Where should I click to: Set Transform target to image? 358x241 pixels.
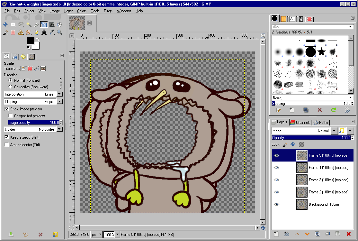[43, 68]
